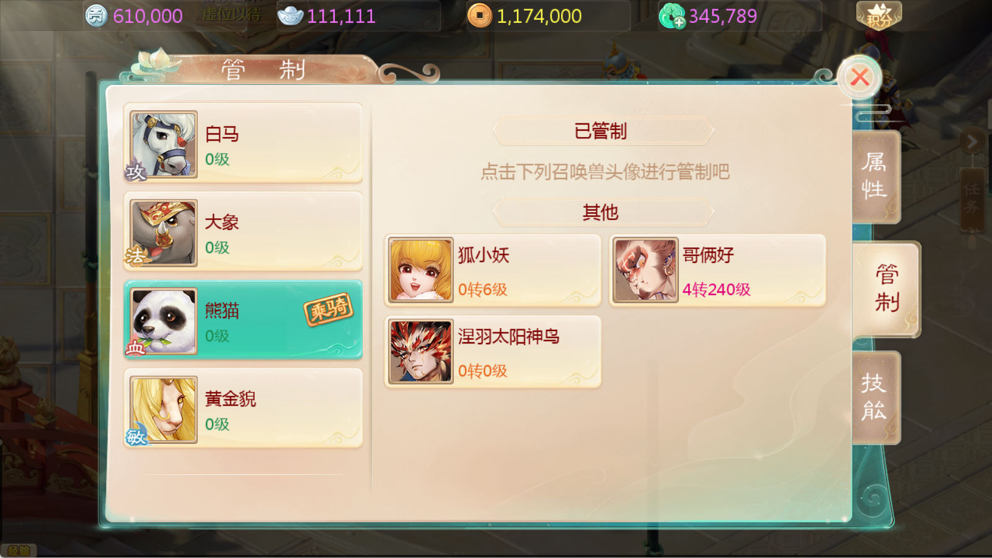Close the 管制 panel
Screen dimensions: 992x558
pos(859,77)
